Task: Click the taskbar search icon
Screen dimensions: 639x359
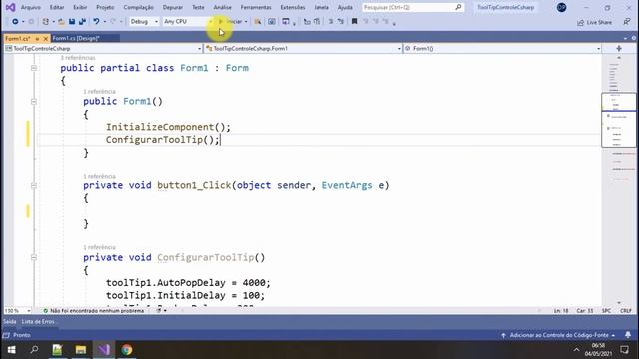Action: (x=35, y=350)
